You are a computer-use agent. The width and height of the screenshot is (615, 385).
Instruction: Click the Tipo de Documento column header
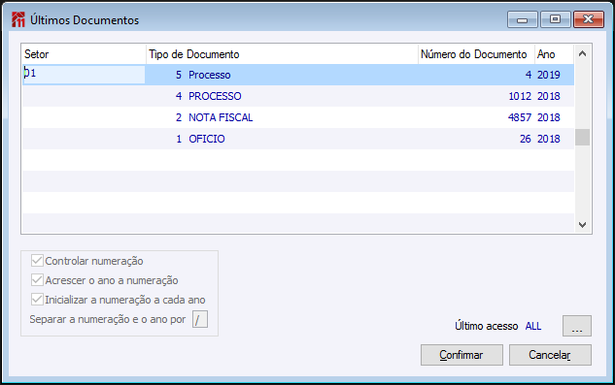tap(282, 54)
